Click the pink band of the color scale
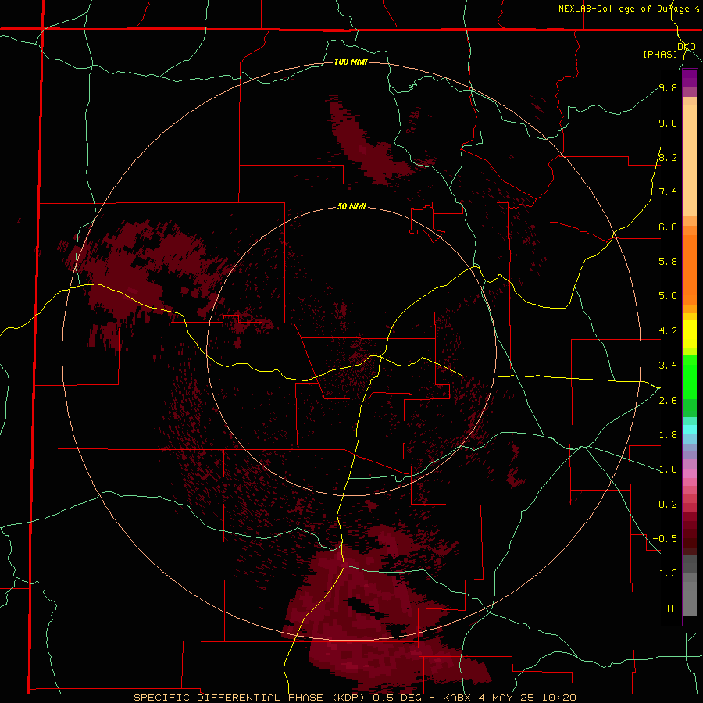Viewport: 703px width, 703px height. coord(690,473)
